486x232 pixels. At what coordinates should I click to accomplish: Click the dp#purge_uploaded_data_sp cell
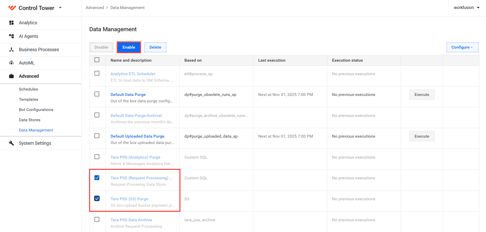211,136
